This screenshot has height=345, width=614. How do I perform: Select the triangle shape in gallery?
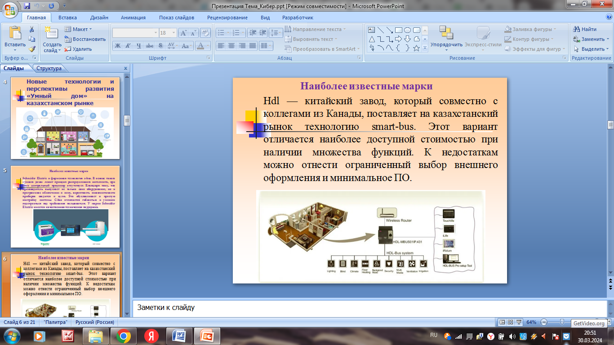[x=372, y=39]
